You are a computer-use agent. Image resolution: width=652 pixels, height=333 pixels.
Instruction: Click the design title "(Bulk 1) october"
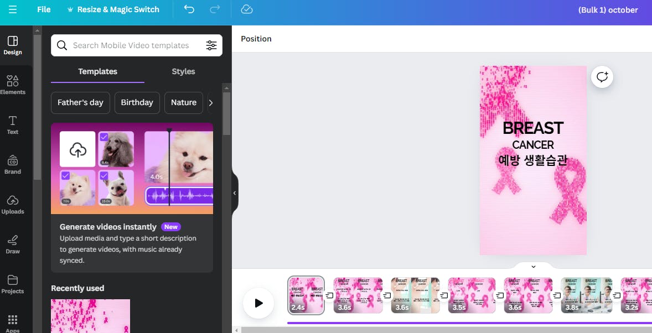tap(608, 10)
